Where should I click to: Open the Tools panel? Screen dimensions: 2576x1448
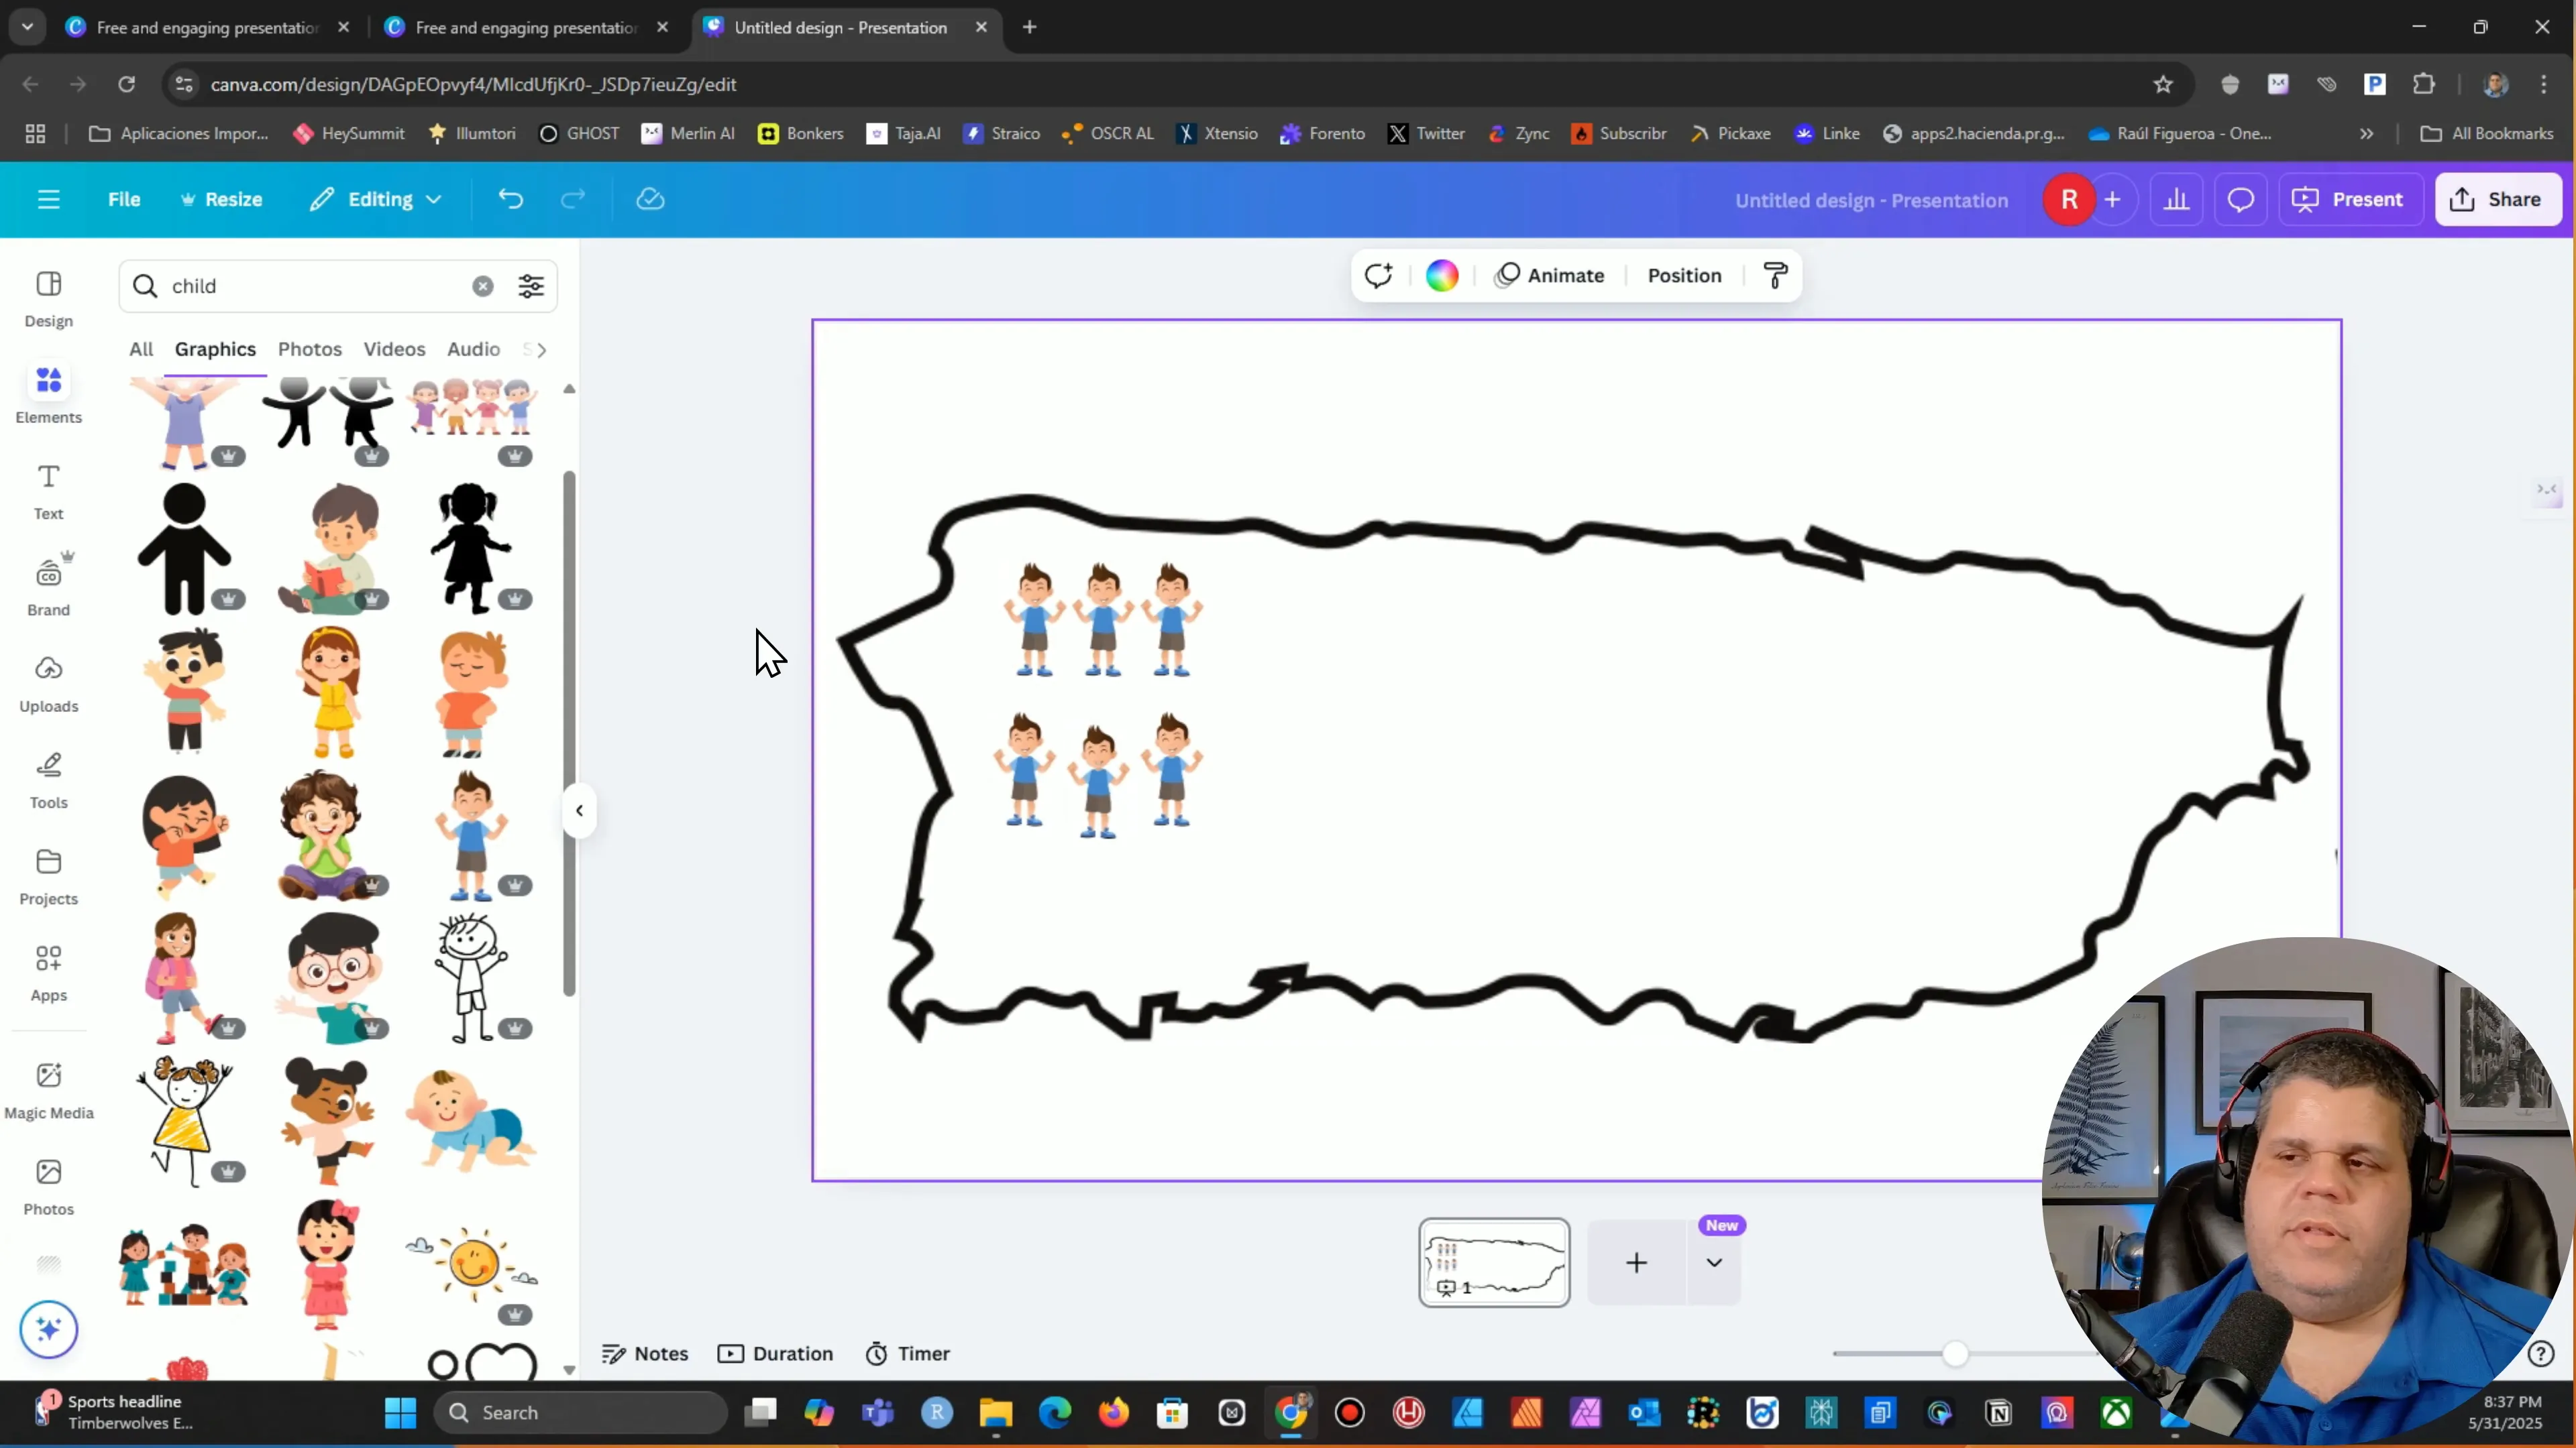pyautogui.click(x=48, y=780)
